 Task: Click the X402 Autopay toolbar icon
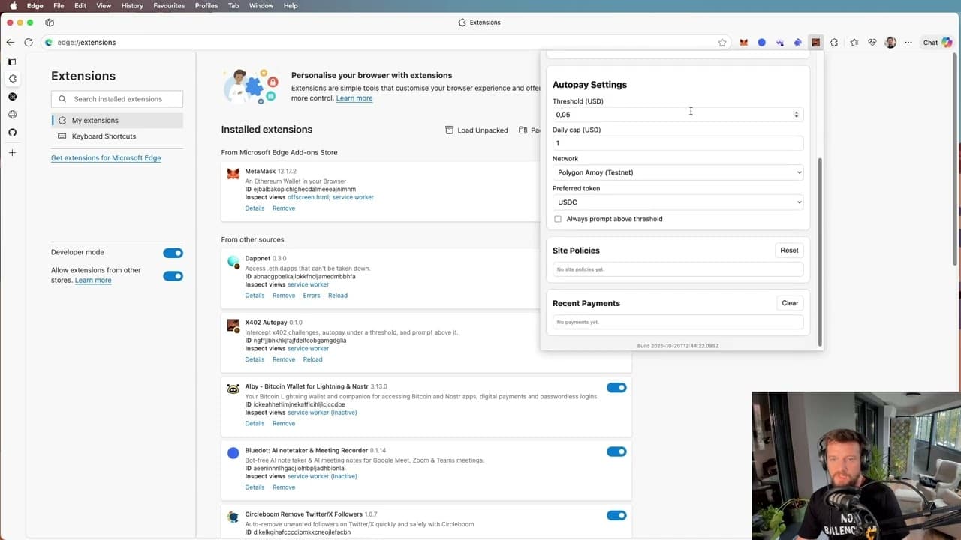click(815, 43)
